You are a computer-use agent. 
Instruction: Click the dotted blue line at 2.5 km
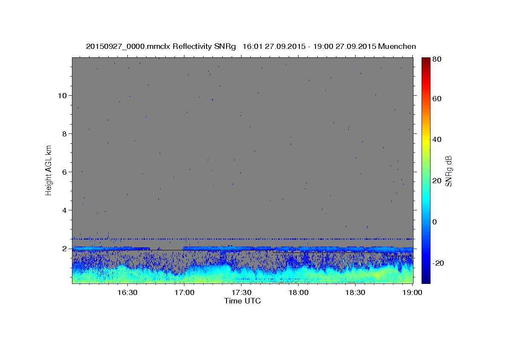point(242,239)
